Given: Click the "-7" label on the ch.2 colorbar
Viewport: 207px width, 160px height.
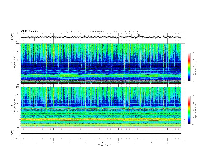Looking at the screenshot, I should pos(193,124).
